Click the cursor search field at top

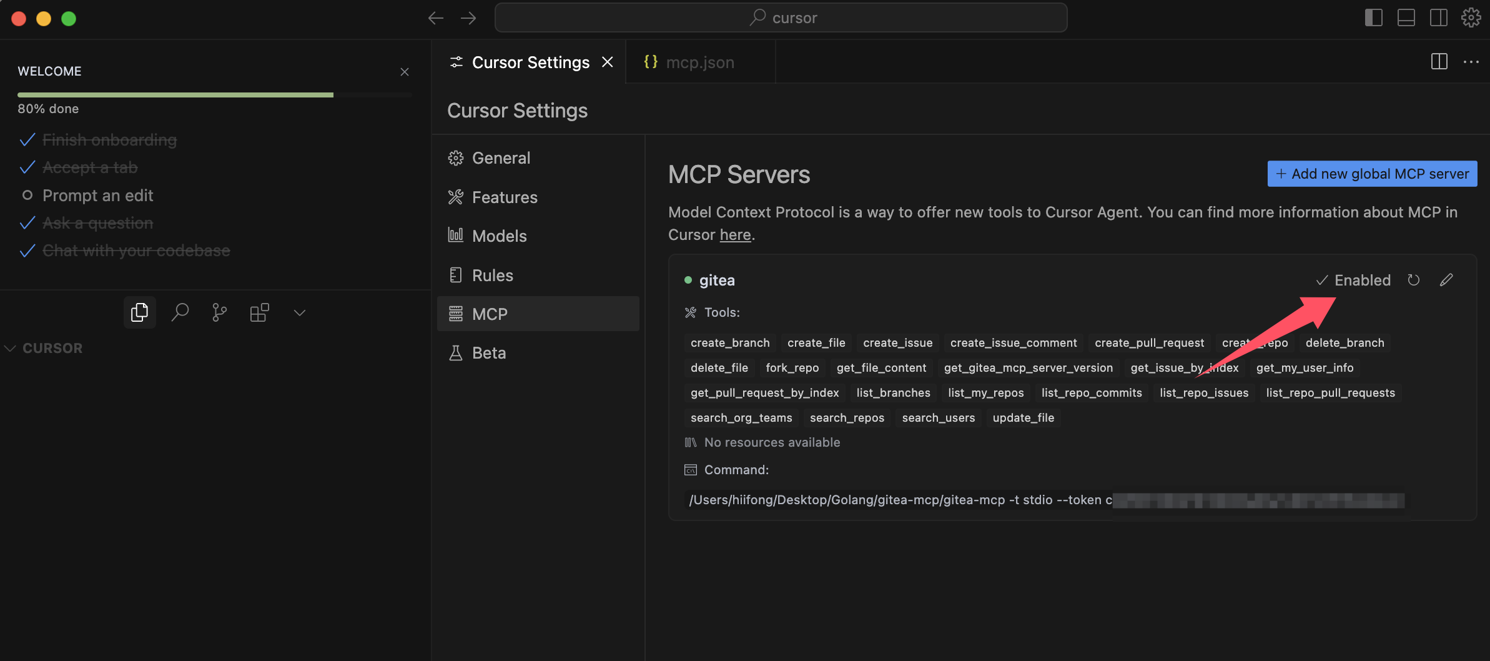click(781, 17)
